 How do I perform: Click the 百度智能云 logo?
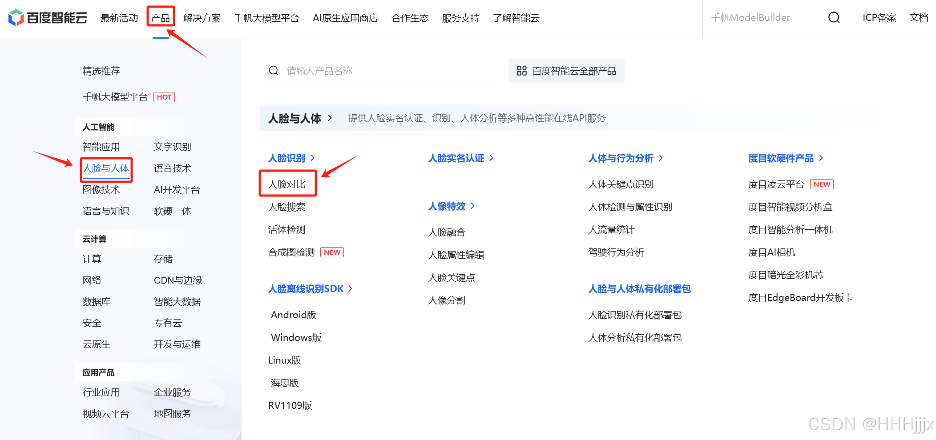click(x=48, y=18)
